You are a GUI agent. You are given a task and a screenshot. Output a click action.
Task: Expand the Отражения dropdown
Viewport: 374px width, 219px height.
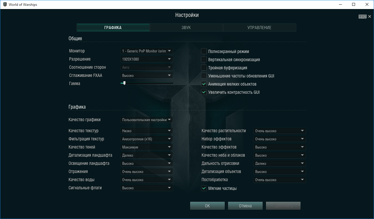[x=147, y=172]
